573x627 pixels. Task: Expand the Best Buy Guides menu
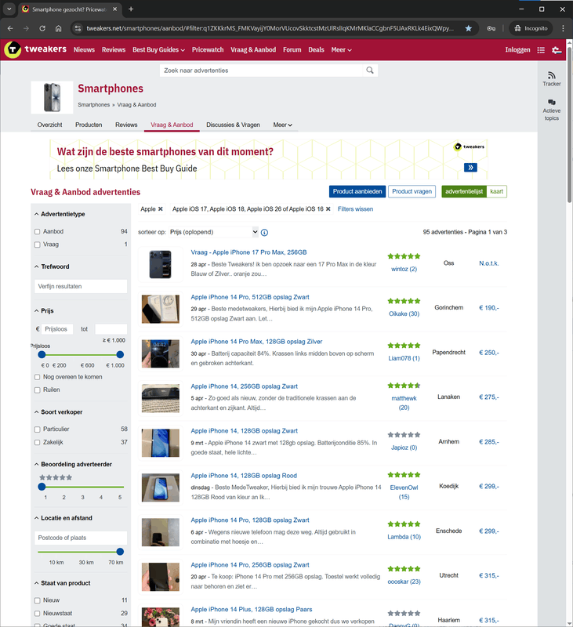click(158, 49)
